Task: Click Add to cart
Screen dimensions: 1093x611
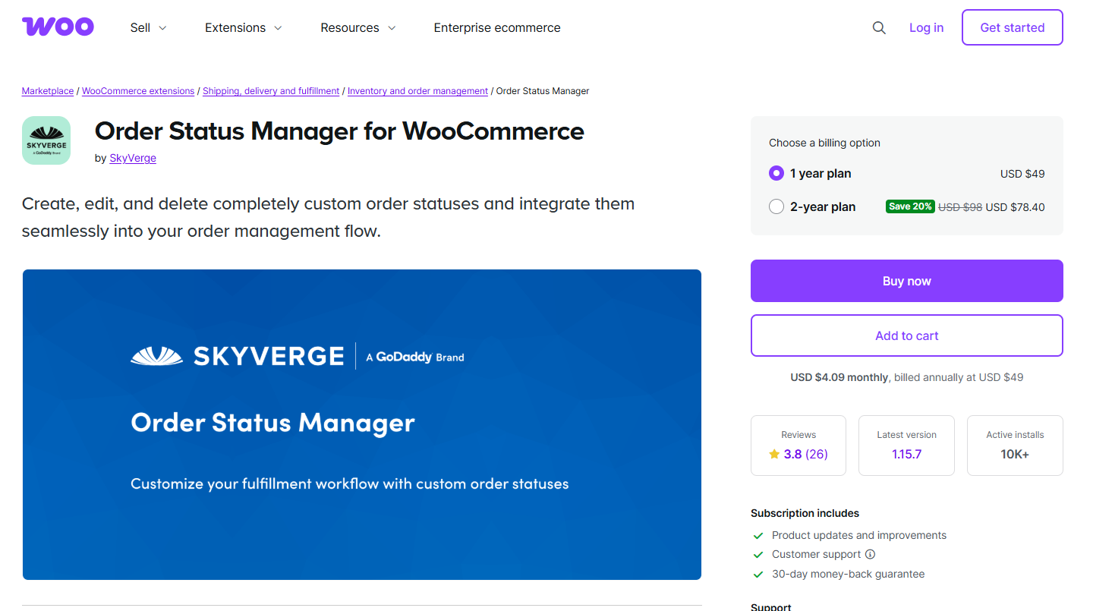Action: (x=906, y=335)
